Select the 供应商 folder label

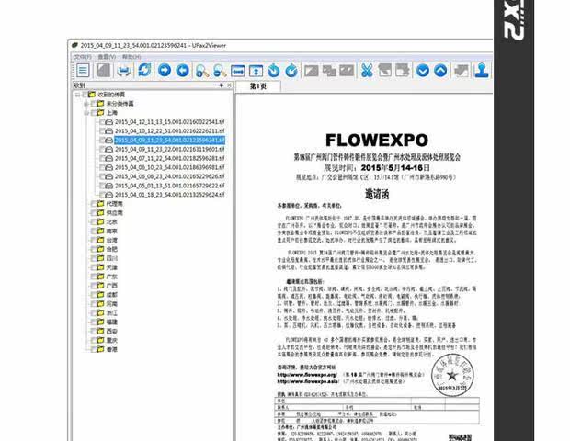tap(115, 213)
